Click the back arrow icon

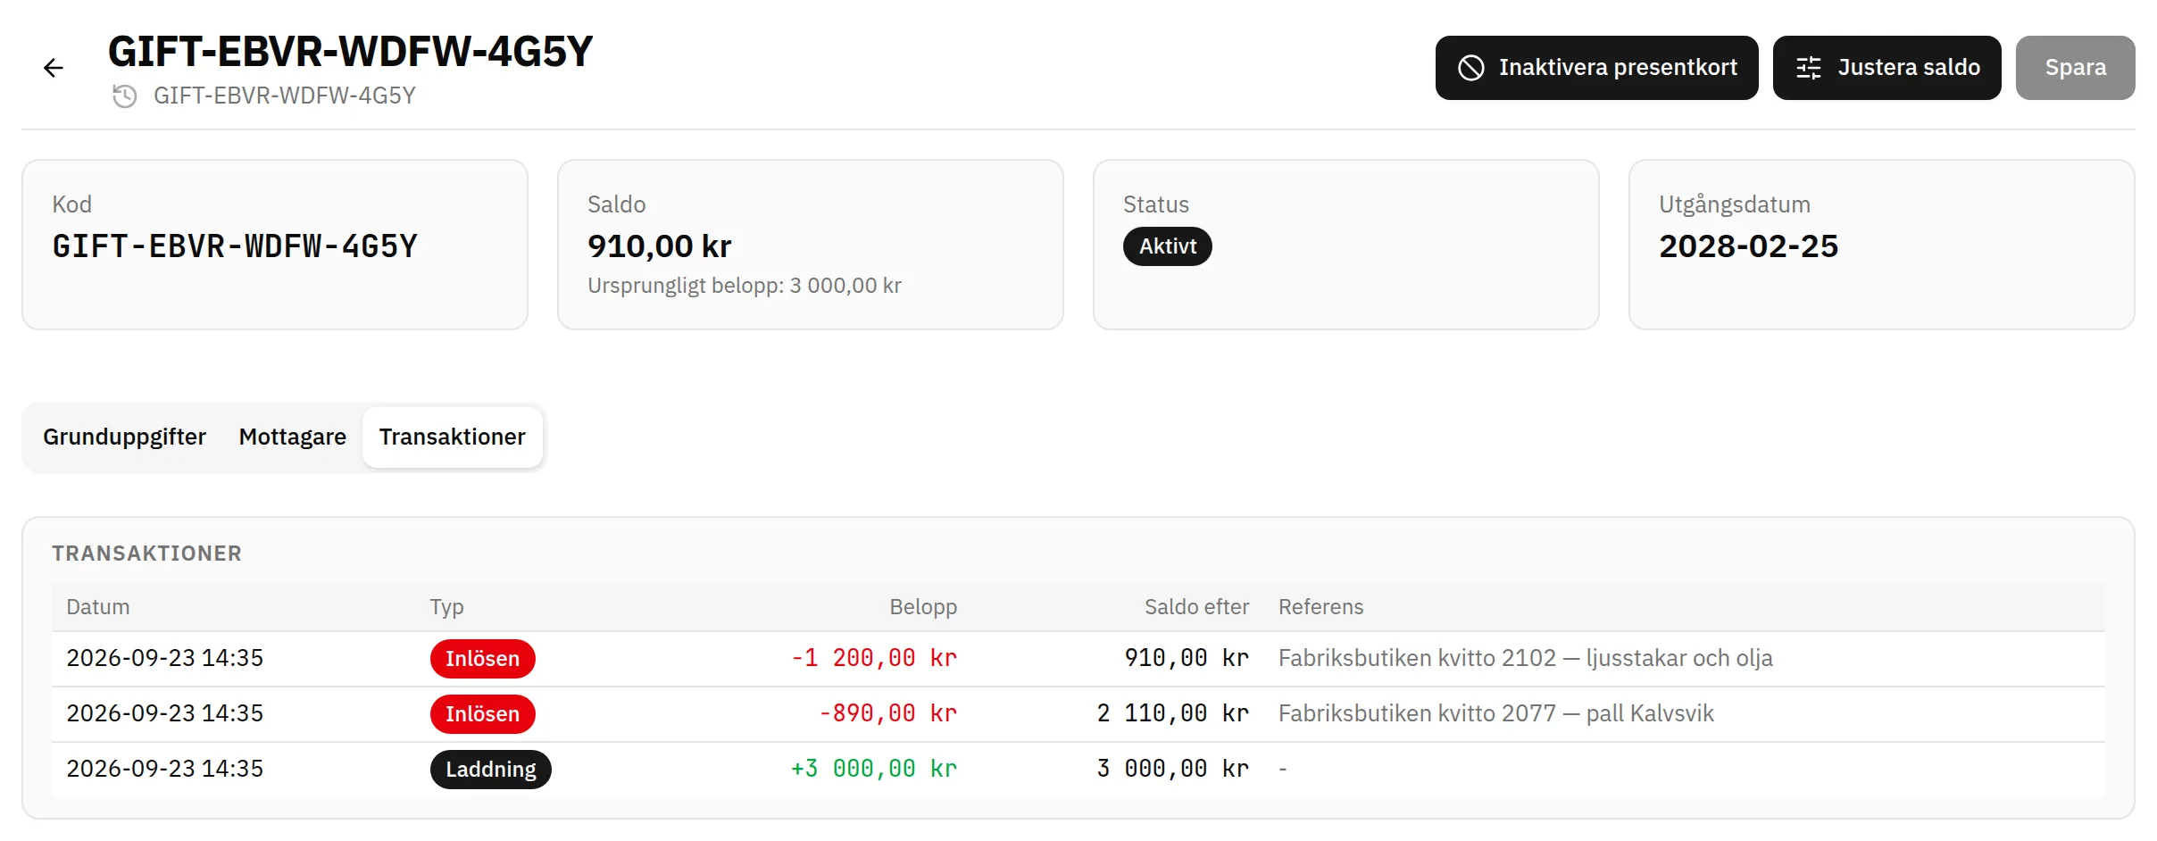click(54, 68)
